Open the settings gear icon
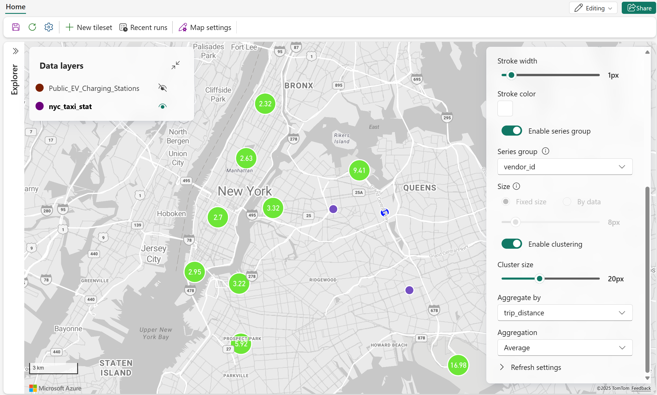Image resolution: width=657 pixels, height=395 pixels. pyautogui.click(x=49, y=27)
